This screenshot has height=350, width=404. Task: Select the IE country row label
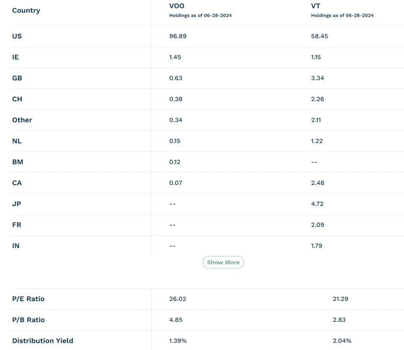pos(16,57)
